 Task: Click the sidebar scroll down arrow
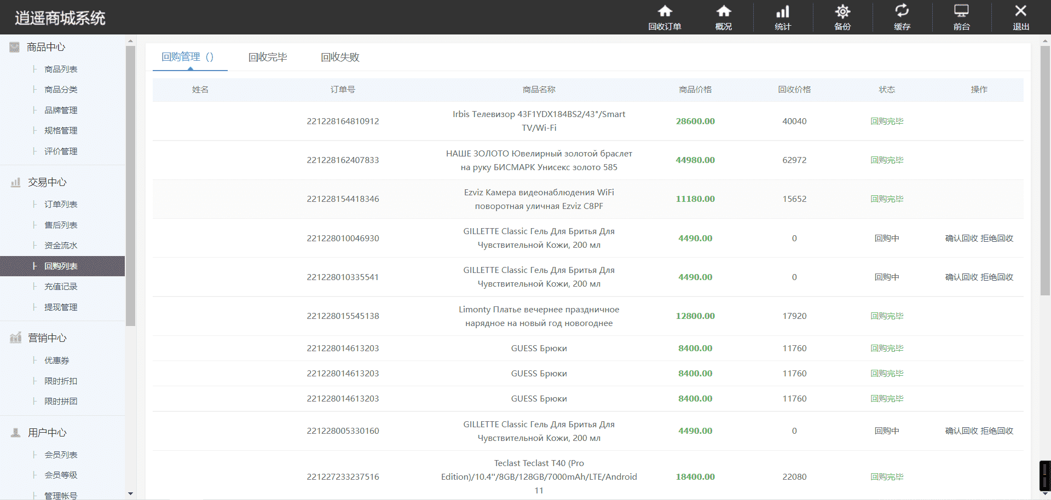(x=130, y=493)
